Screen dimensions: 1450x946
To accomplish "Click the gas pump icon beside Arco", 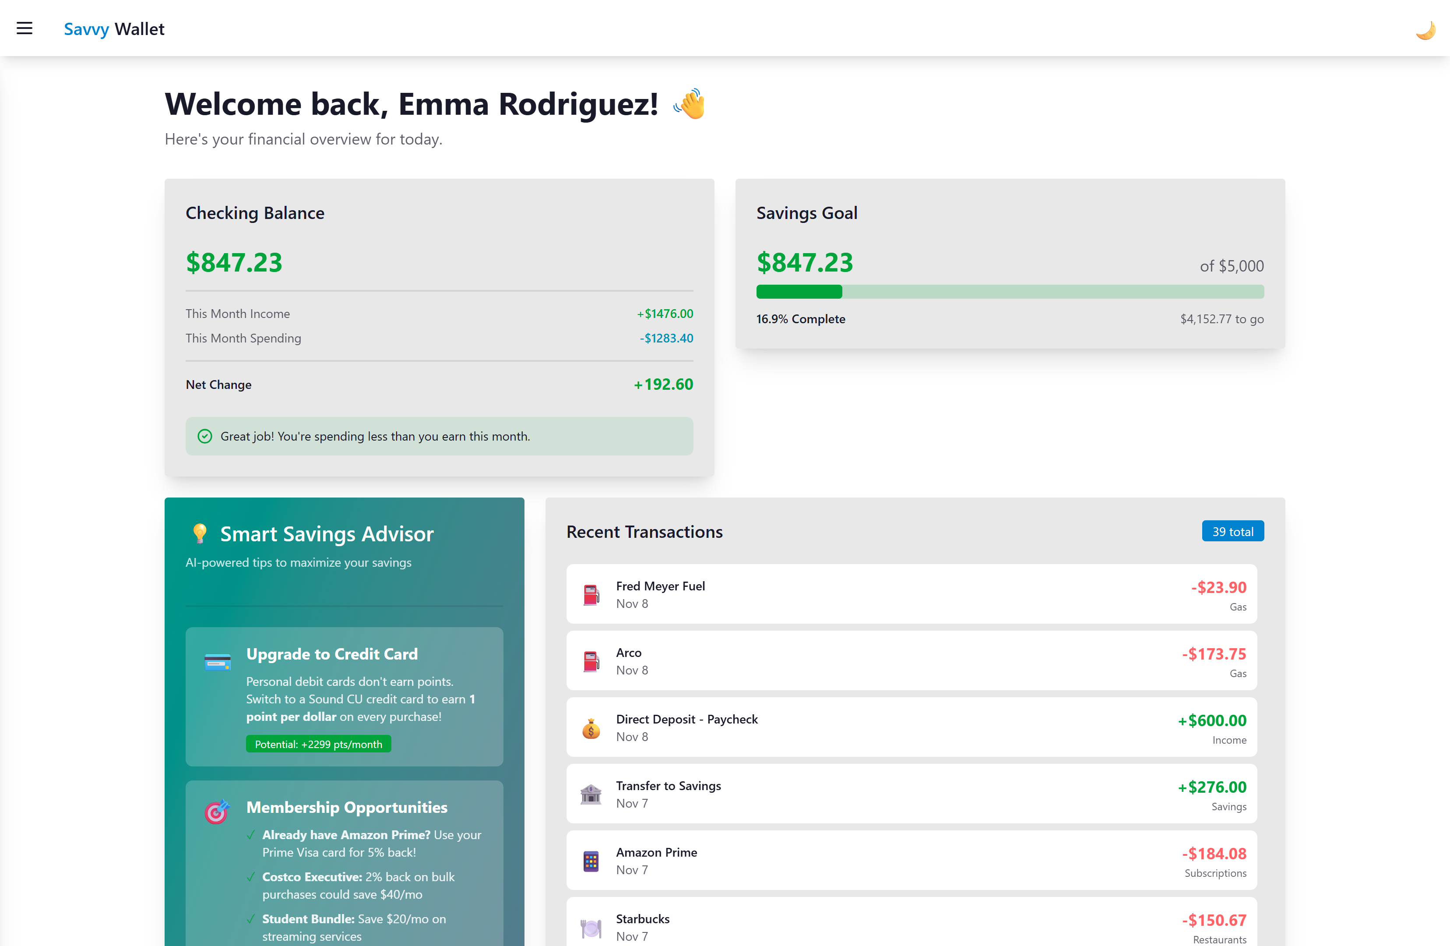I will 590,661.
